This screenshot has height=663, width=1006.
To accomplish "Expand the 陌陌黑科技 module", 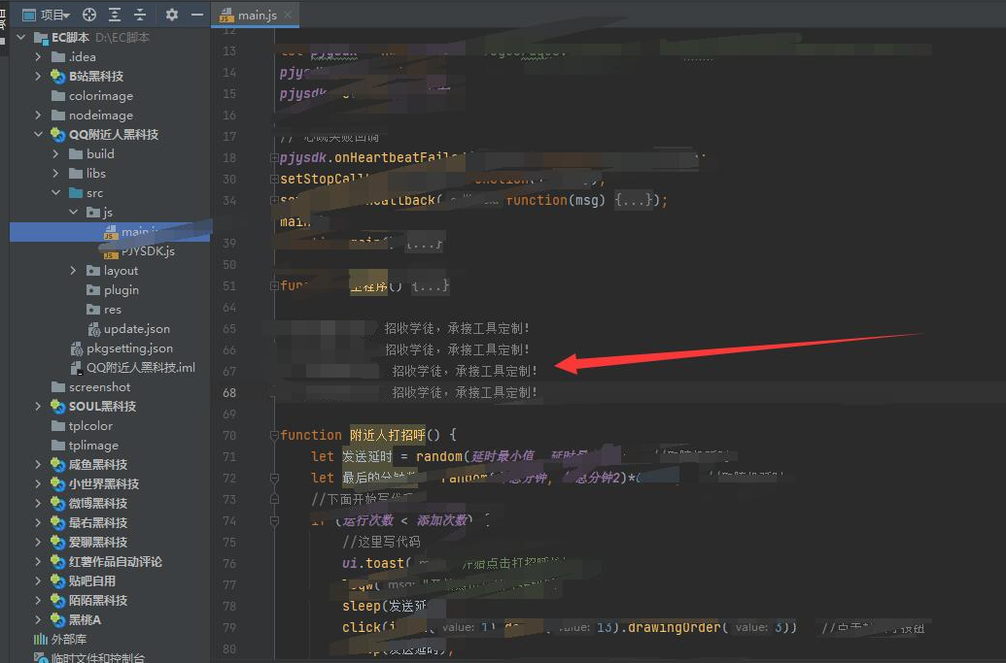I will point(39,600).
